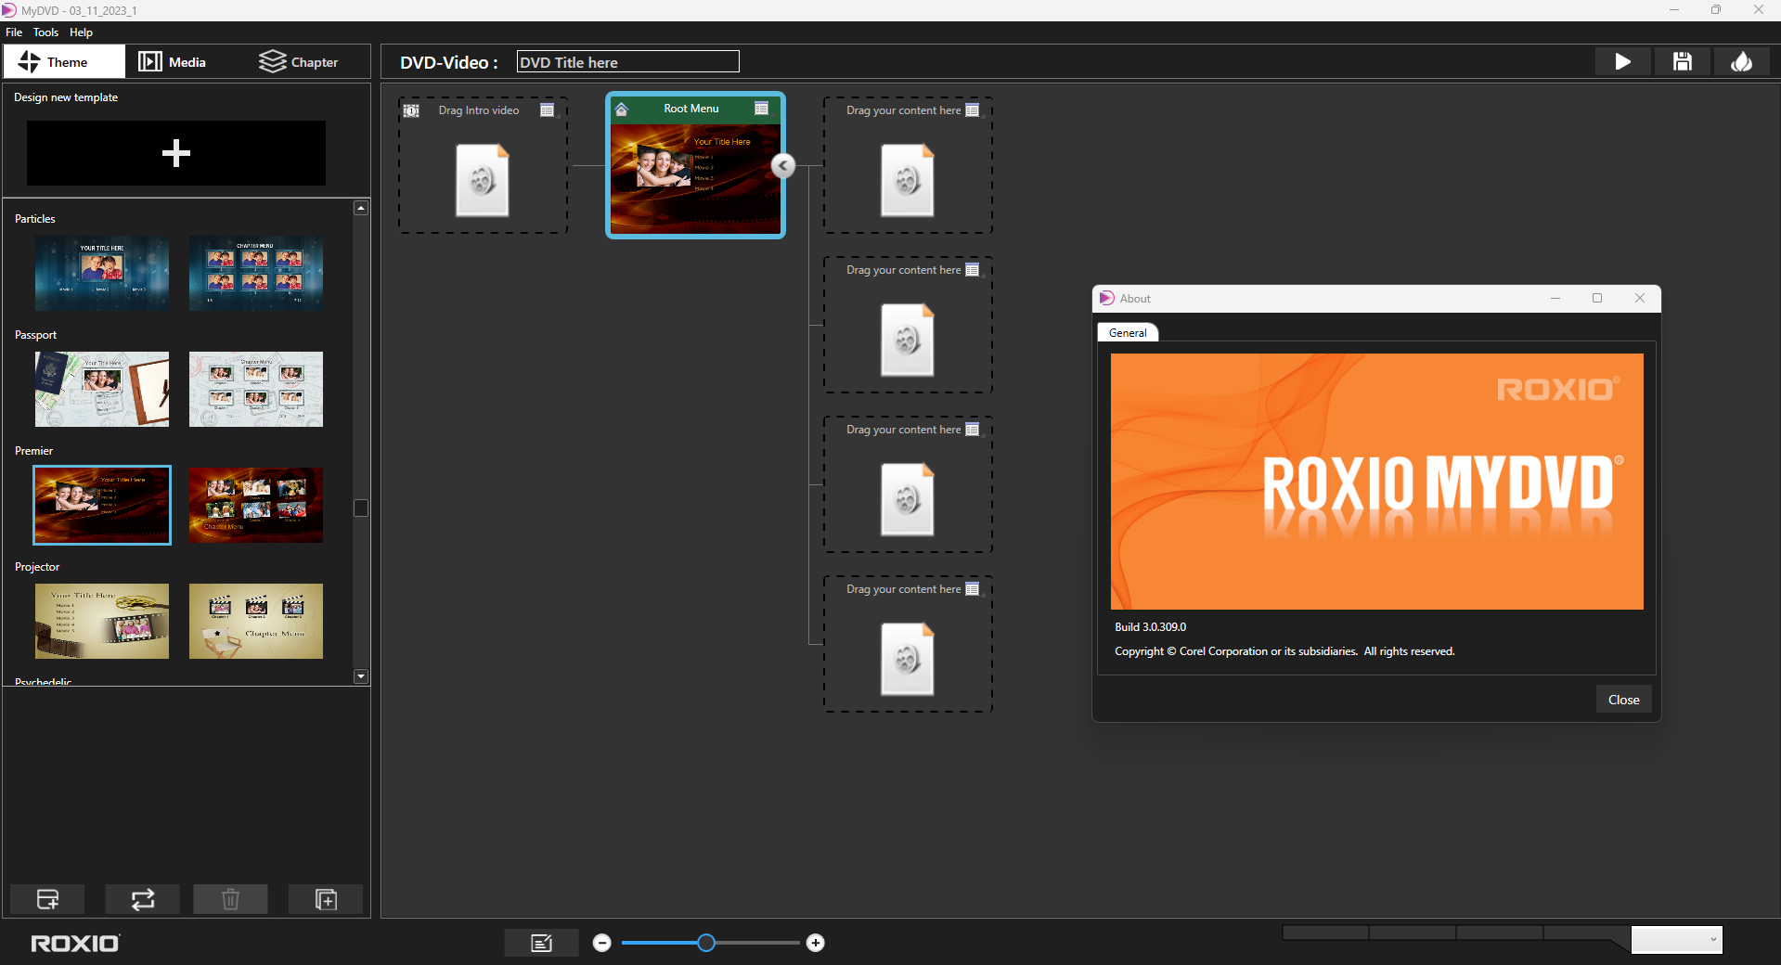Open the File menu
1781x965 pixels.
(x=14, y=32)
